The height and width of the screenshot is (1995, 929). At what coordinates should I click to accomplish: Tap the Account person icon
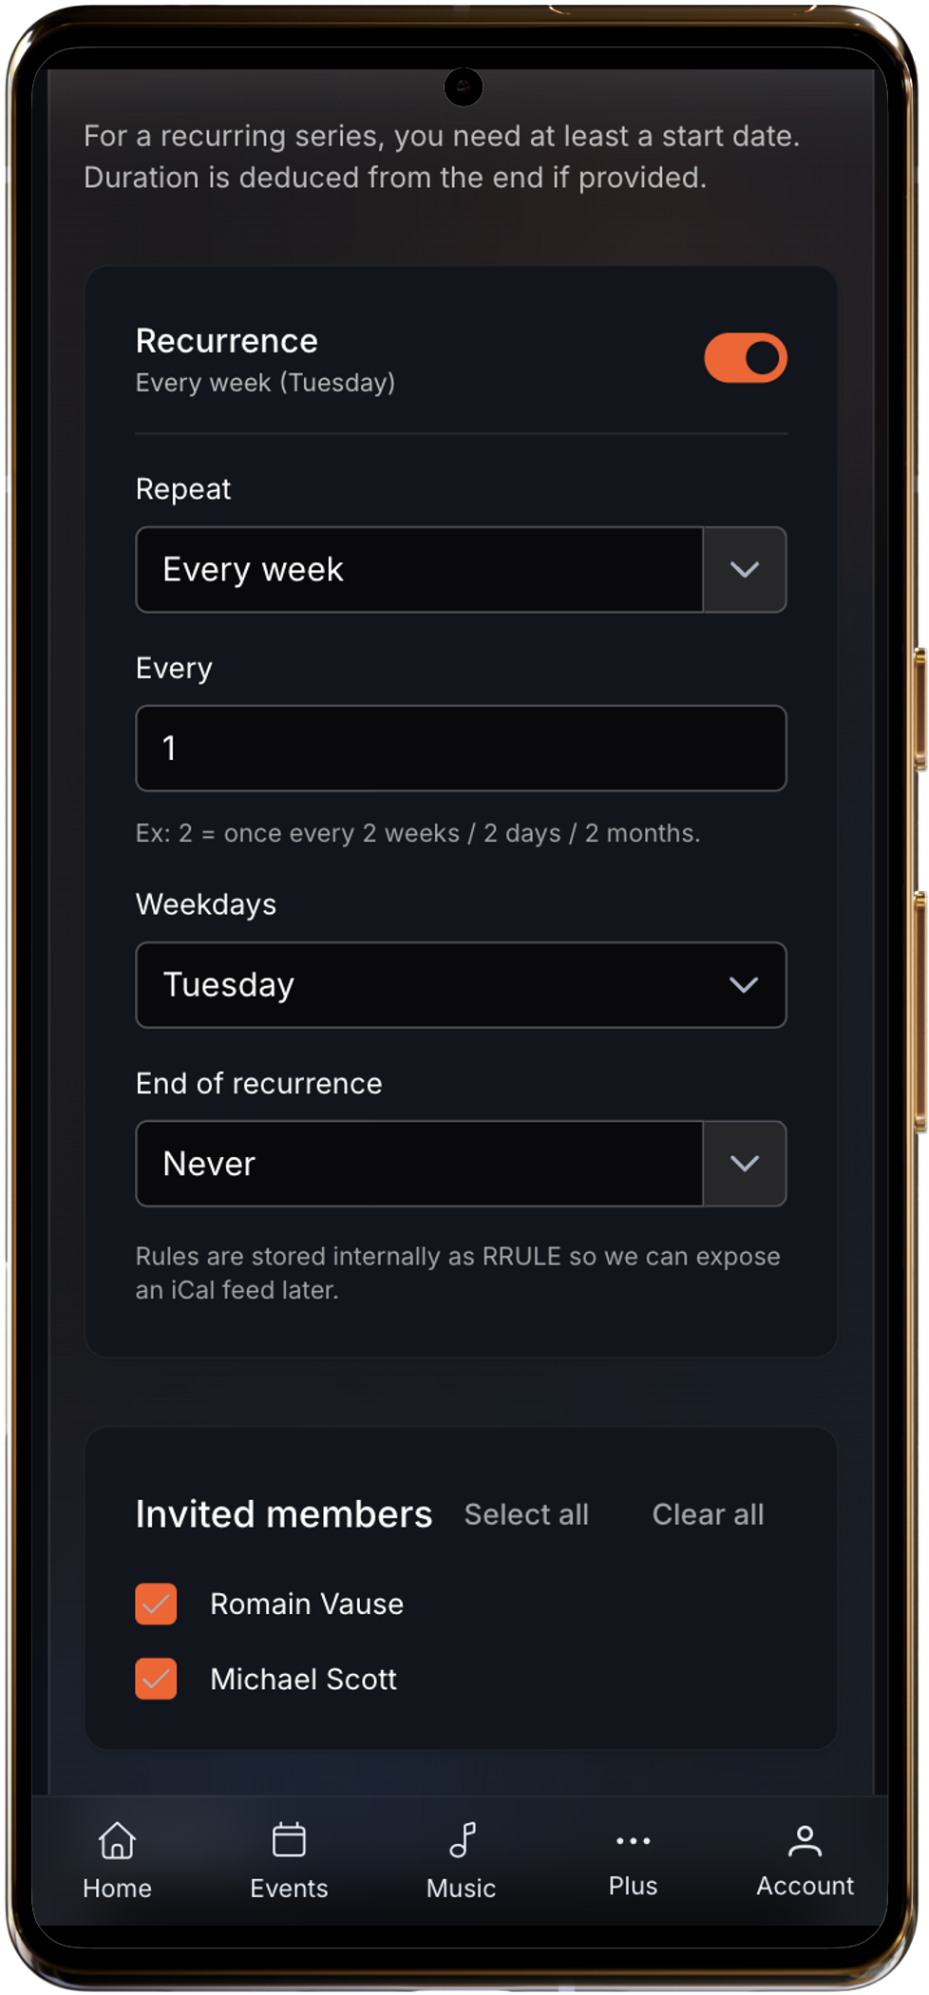tap(805, 1841)
